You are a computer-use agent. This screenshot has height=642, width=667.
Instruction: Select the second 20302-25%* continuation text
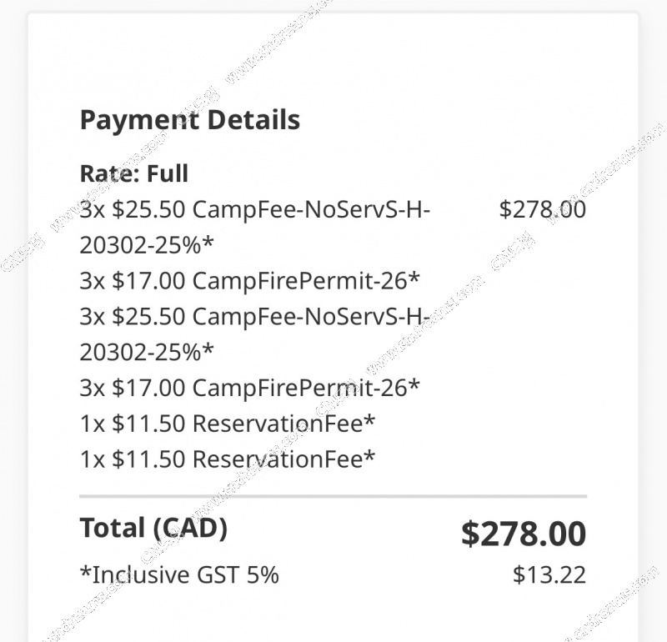pyautogui.click(x=147, y=352)
